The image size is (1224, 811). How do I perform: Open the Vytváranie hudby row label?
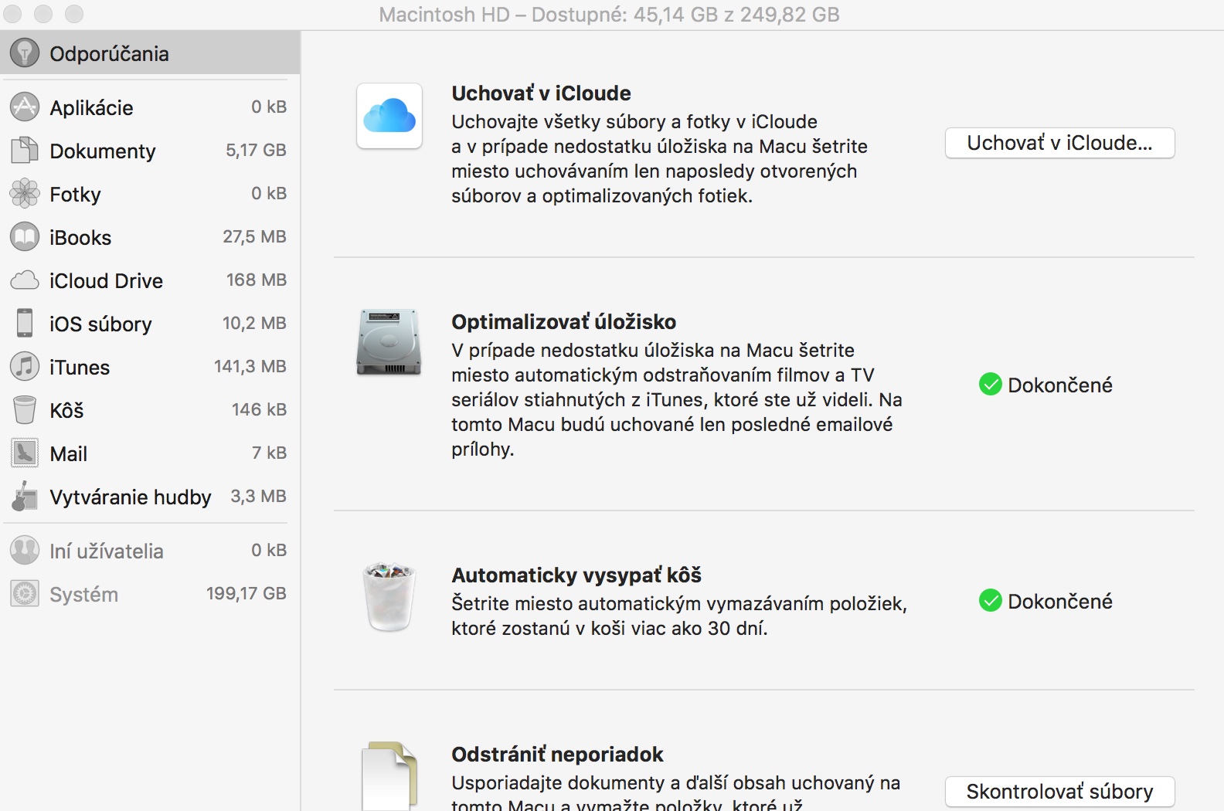(131, 497)
